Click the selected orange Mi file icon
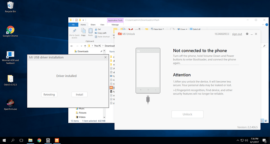This screenshot has height=144, width=270. coord(111,88)
